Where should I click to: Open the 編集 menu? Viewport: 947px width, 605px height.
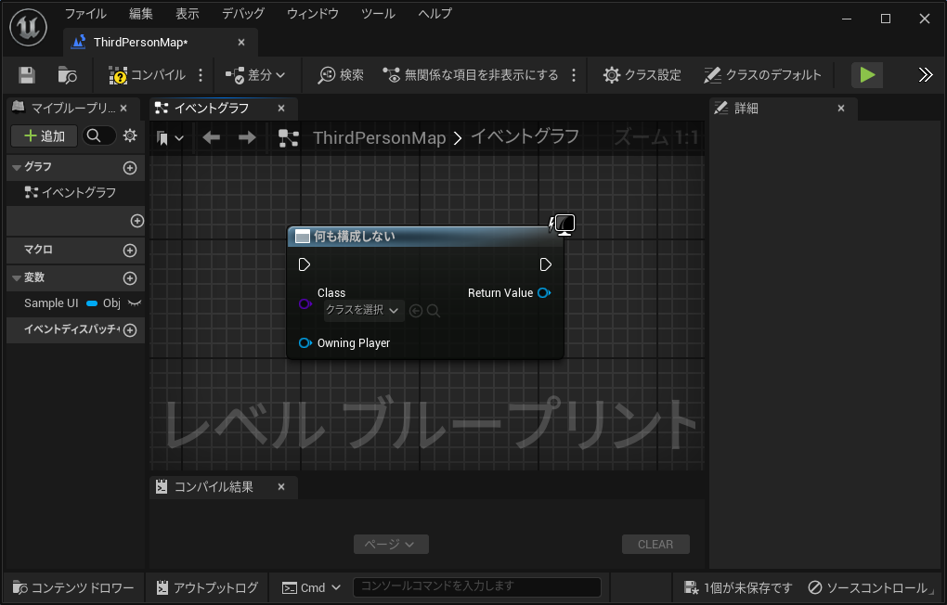(x=141, y=14)
